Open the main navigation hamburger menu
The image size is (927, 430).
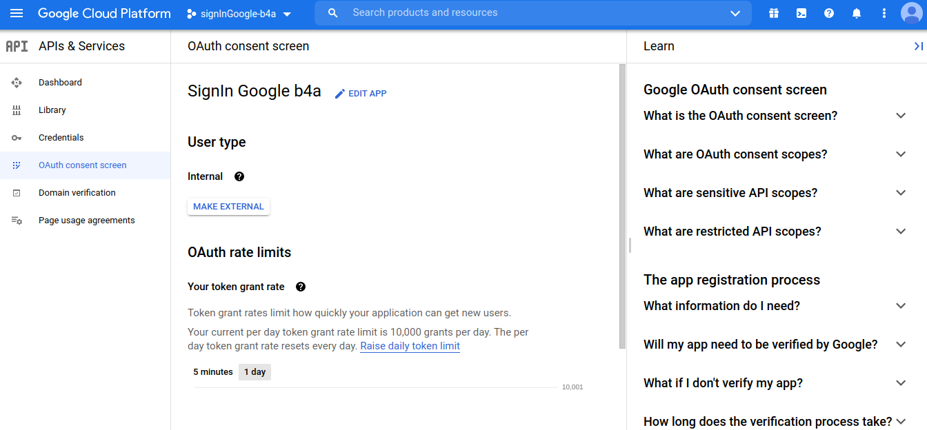(x=17, y=13)
